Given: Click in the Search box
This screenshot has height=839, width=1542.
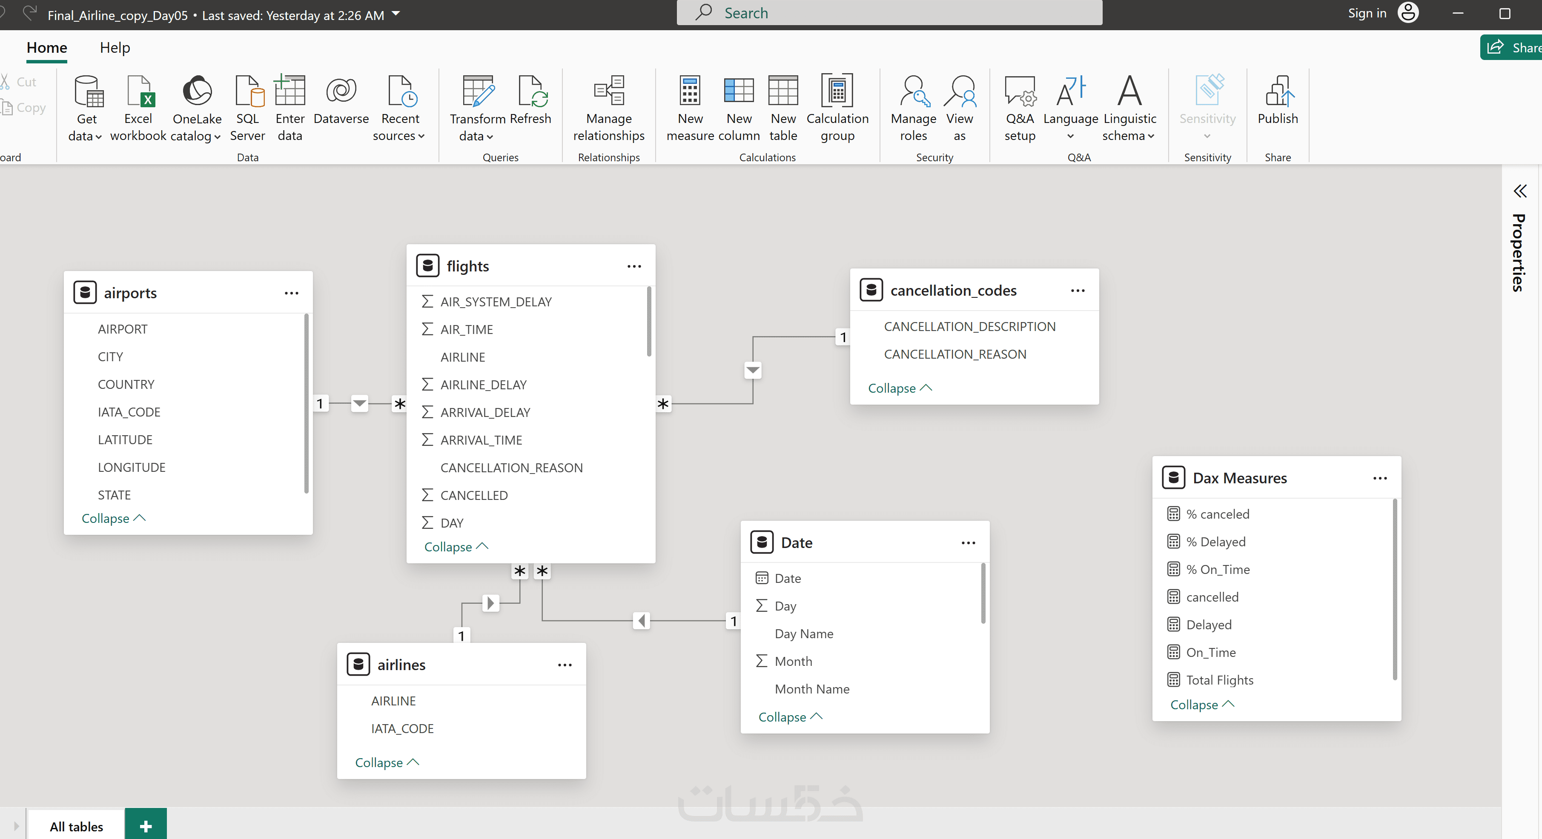Looking at the screenshot, I should (x=889, y=13).
